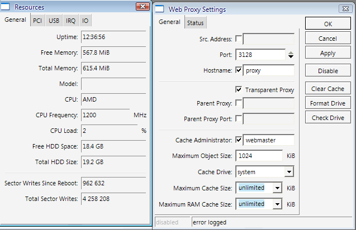Image resolution: width=356 pixels, height=230 pixels.
Task: Uncheck the Transparent Proxy checkbox
Action: coord(239,89)
